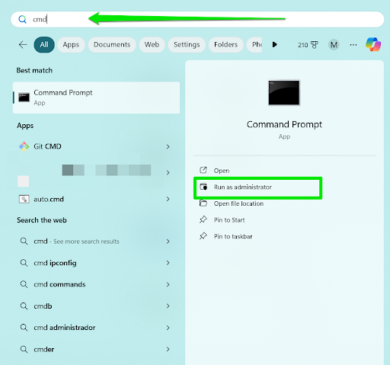Switch to the Apps filter tab
The width and height of the screenshot is (390, 365).
pyautogui.click(x=71, y=45)
